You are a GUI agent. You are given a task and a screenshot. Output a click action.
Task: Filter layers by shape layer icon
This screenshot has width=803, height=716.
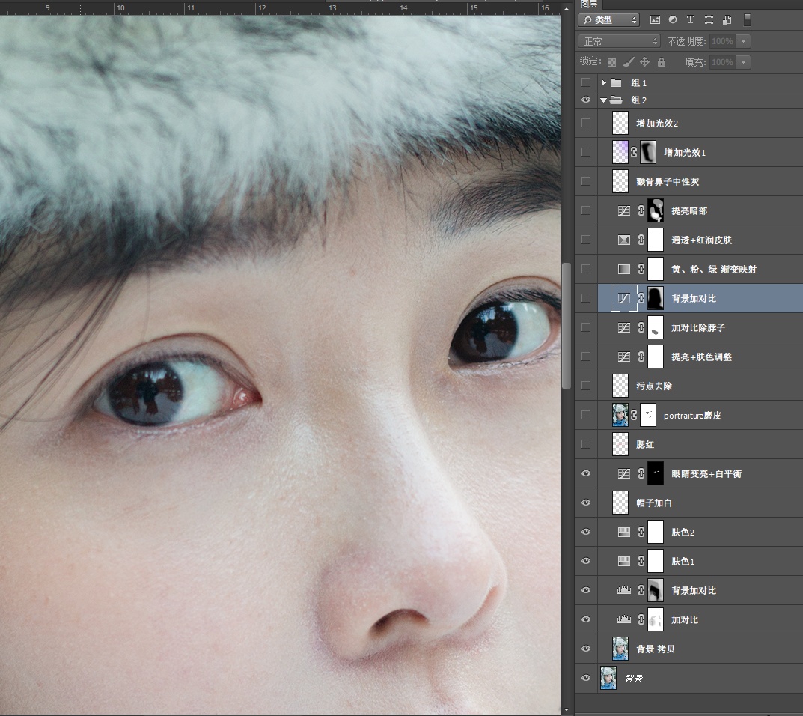tap(709, 20)
